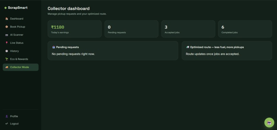This screenshot has height=130, width=277.
Task: Click the Collector dashboard heading
Action: pyautogui.click(x=68, y=9)
